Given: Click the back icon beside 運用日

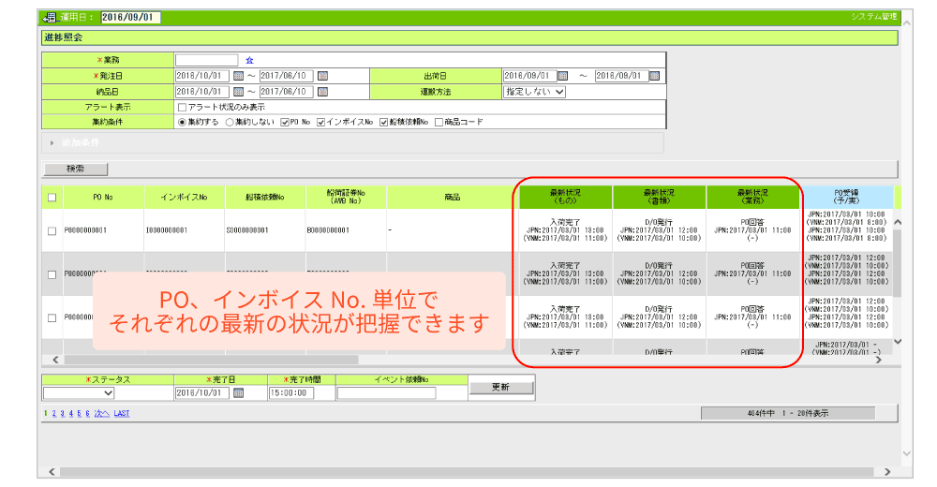Looking at the screenshot, I should (49, 18).
